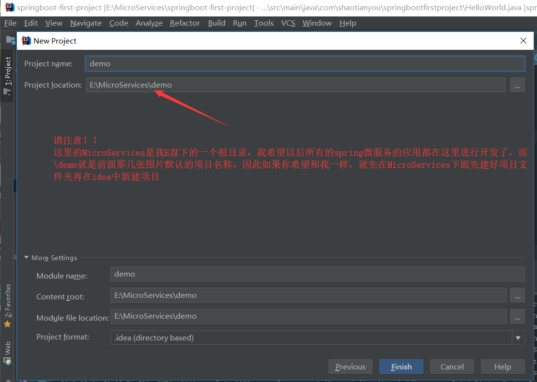Close the New Project dialog
Viewport: 537px width, 382px height.
pos(523,41)
